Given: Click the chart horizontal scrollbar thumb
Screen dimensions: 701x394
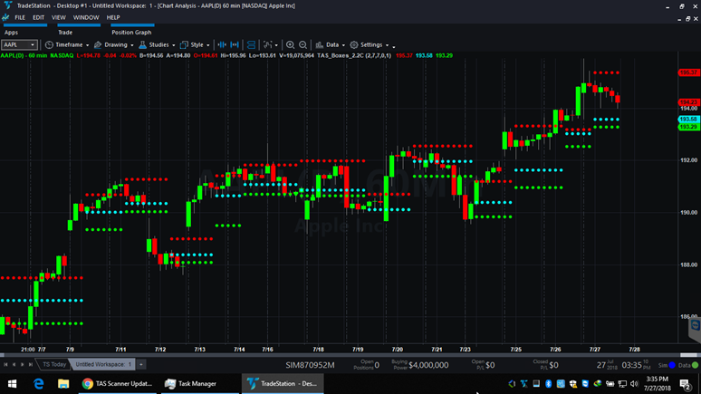Looking at the screenshot, I should click(688, 355).
